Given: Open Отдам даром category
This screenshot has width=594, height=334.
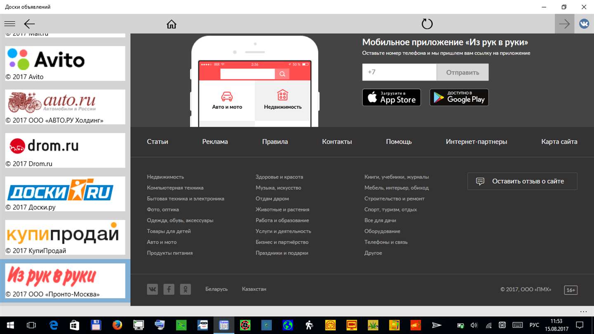Looking at the screenshot, I should (x=272, y=199).
